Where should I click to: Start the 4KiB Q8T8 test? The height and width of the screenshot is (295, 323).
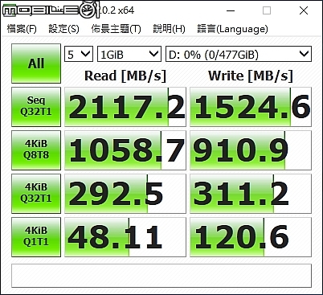36,150
